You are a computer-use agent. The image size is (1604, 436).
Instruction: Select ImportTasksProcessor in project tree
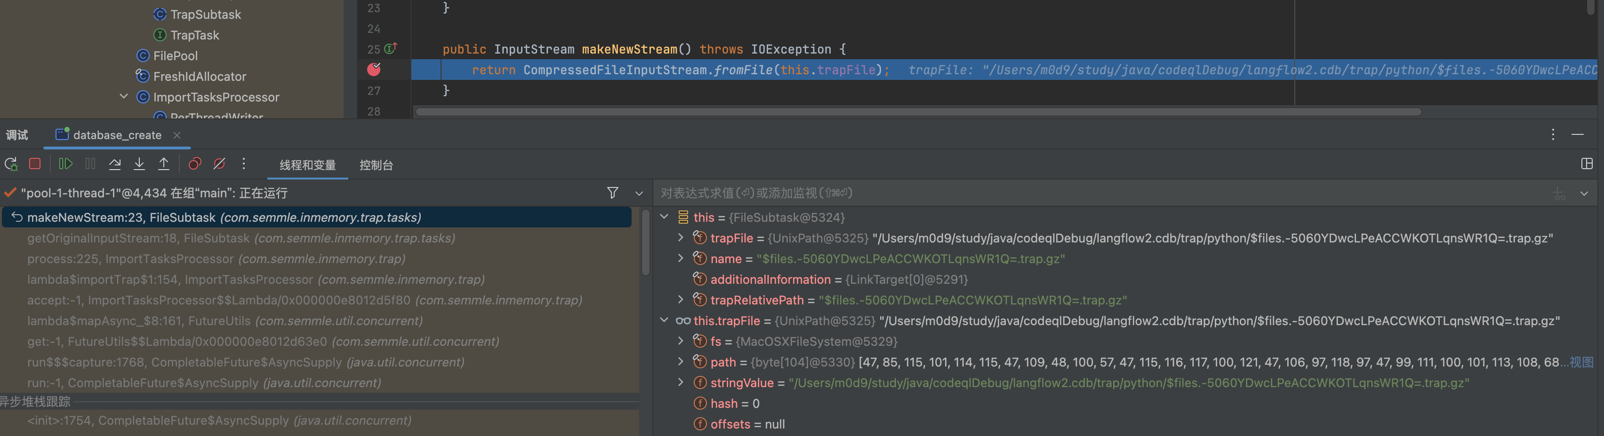tap(216, 97)
